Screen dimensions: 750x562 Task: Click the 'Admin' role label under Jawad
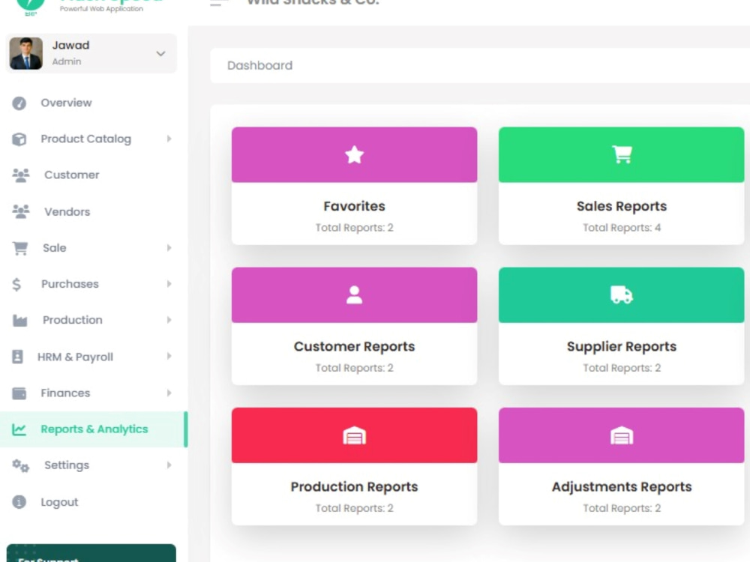click(67, 61)
